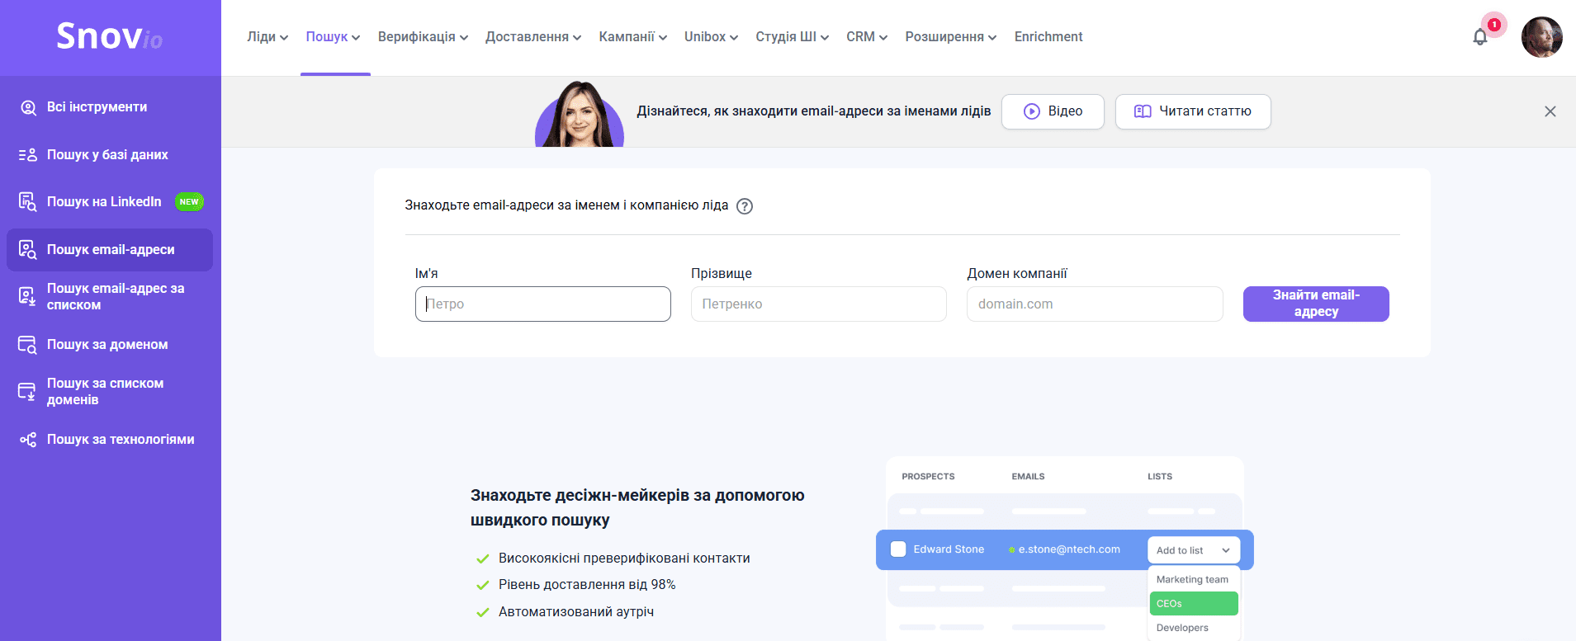The height and width of the screenshot is (641, 1576).
Task: Open user profile avatar
Action: coord(1541,37)
